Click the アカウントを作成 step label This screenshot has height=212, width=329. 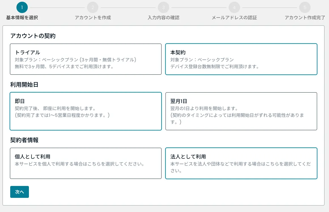point(93,17)
